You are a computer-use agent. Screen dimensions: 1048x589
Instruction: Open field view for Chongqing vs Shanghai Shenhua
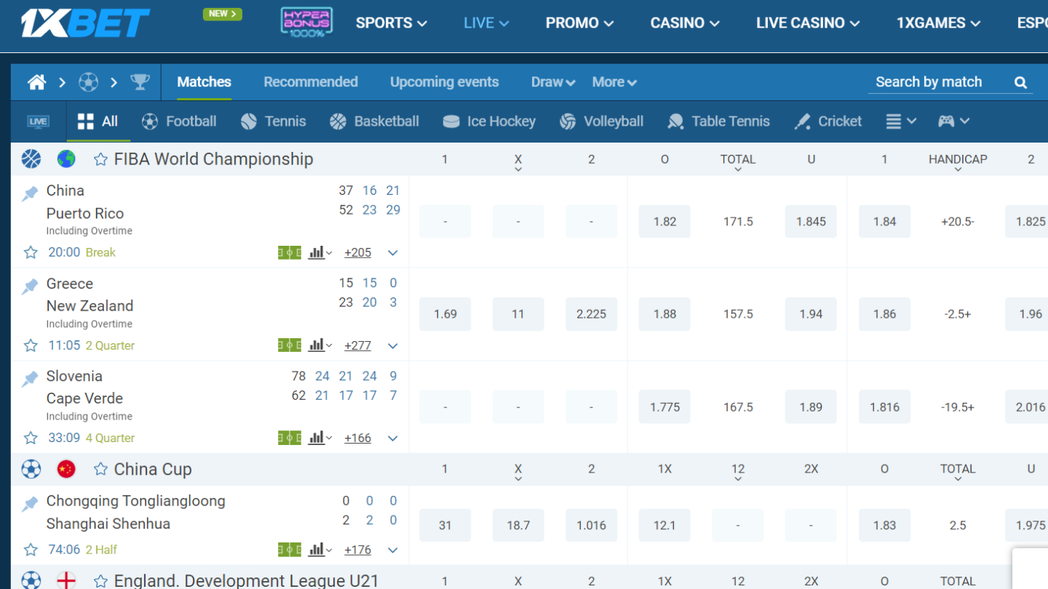(x=290, y=550)
